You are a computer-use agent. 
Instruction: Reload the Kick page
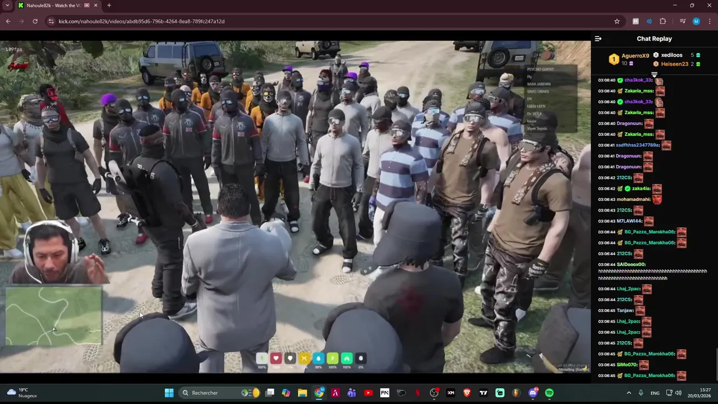tap(35, 21)
